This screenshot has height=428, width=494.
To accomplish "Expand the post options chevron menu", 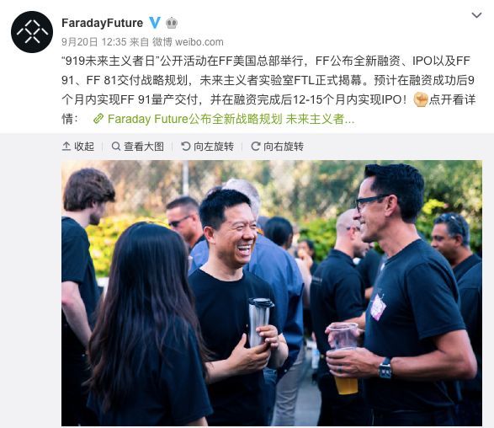I will (x=476, y=15).
